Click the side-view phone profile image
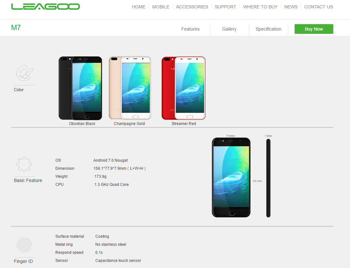The width and height of the screenshot is (350, 268). [268, 178]
